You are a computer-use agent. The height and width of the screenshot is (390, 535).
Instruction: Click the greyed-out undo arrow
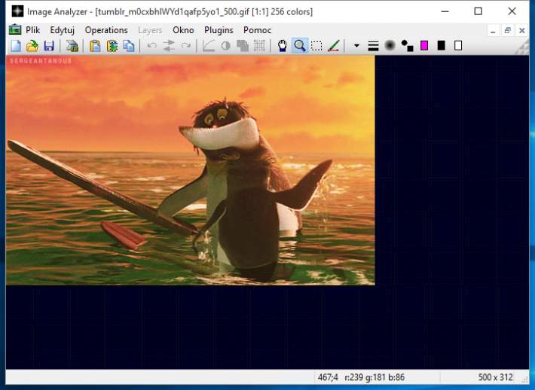(x=151, y=46)
